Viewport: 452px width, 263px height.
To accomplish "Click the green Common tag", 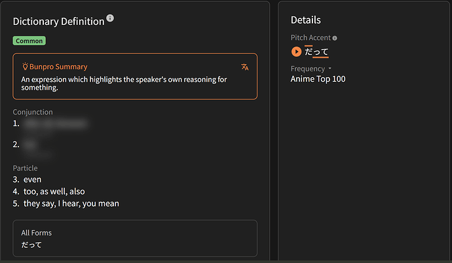I will point(29,41).
